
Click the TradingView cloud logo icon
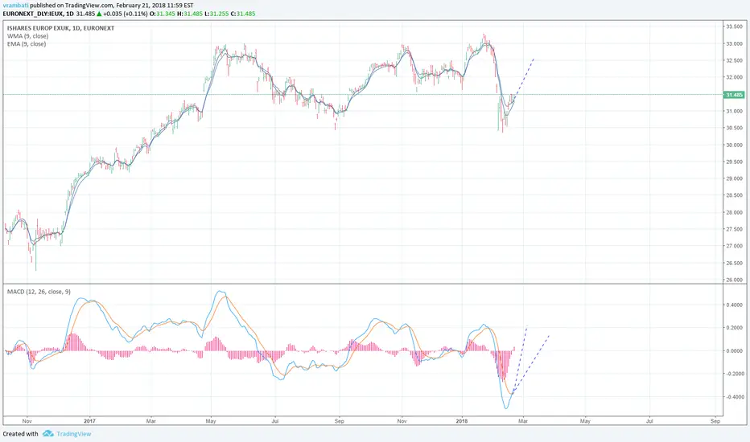tap(47, 434)
